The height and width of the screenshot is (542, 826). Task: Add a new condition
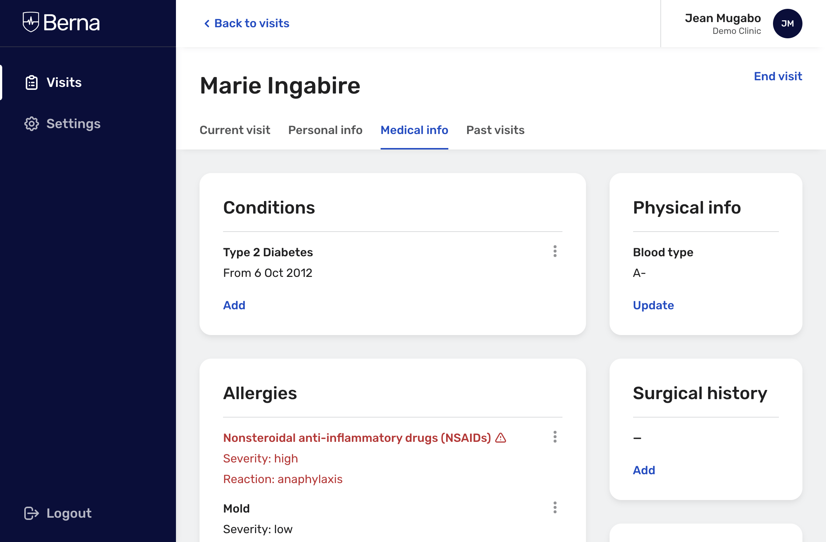[234, 305]
